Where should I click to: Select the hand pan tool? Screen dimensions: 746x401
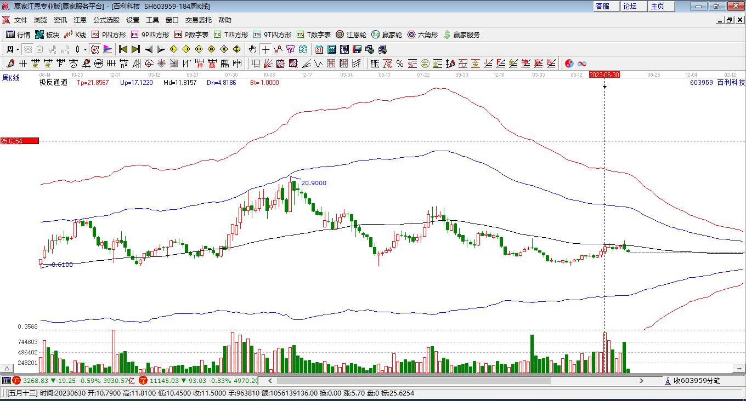tap(252, 49)
